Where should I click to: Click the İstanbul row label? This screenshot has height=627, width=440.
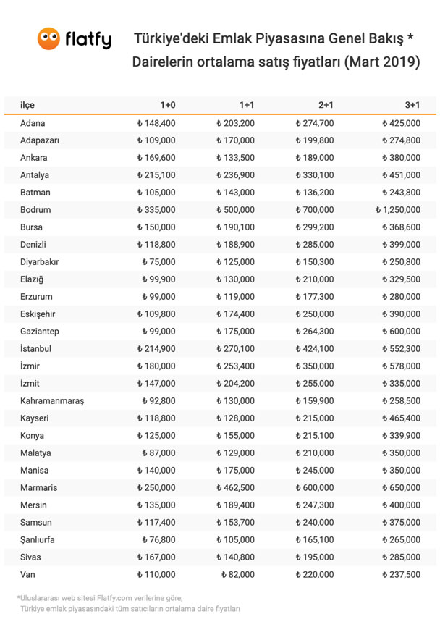(36, 348)
